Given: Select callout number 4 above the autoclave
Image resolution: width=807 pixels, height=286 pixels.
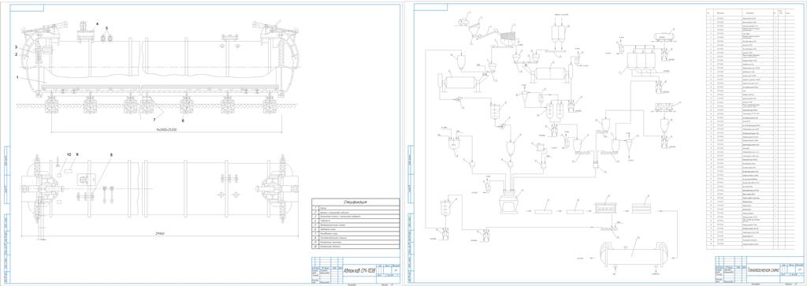Looking at the screenshot, I should click(x=97, y=24).
